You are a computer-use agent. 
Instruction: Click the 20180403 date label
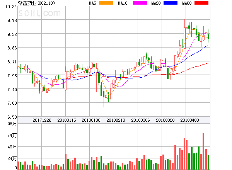[189, 120]
